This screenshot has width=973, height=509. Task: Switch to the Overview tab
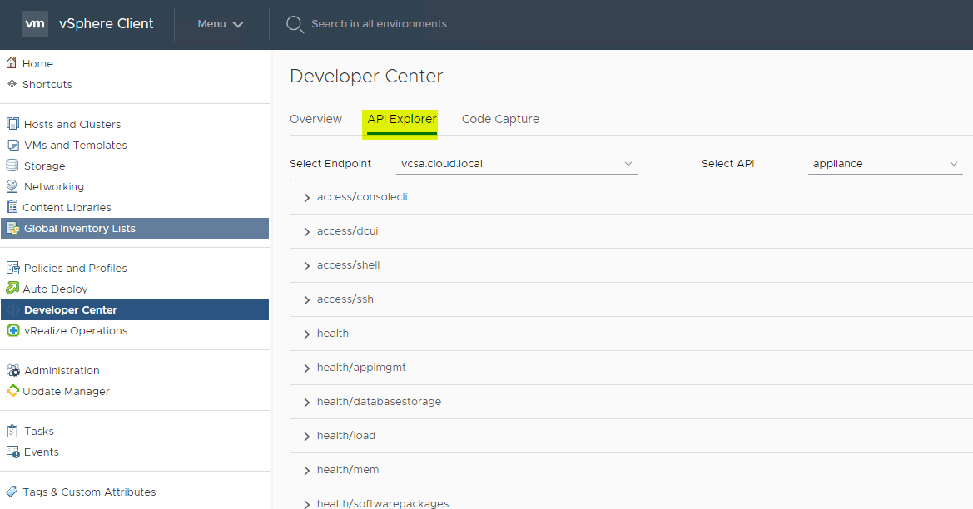point(315,119)
